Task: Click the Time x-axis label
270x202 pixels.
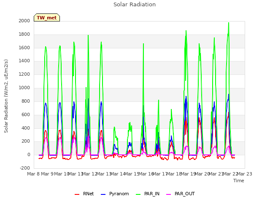Action: [x=239, y=181]
